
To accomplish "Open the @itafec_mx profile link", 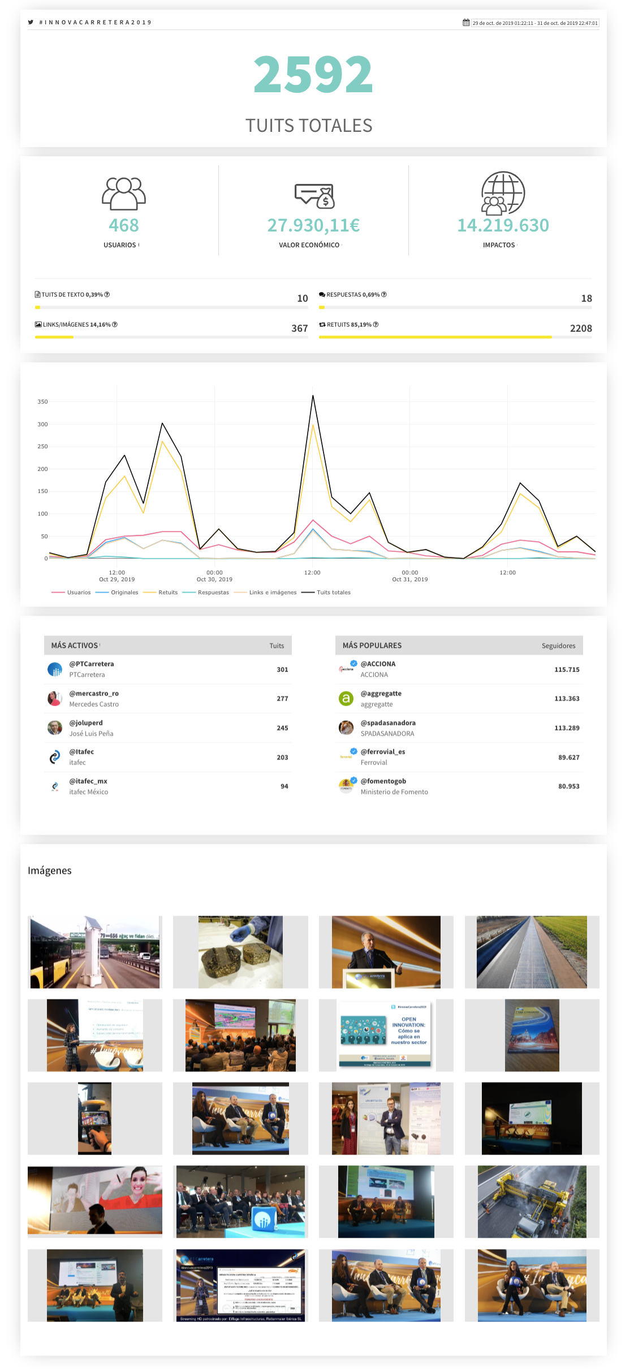I will [x=88, y=781].
